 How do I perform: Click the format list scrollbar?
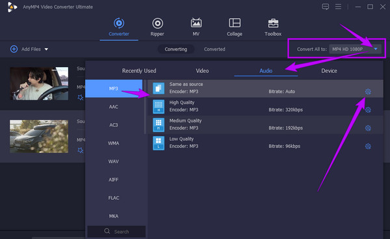pos(145,107)
